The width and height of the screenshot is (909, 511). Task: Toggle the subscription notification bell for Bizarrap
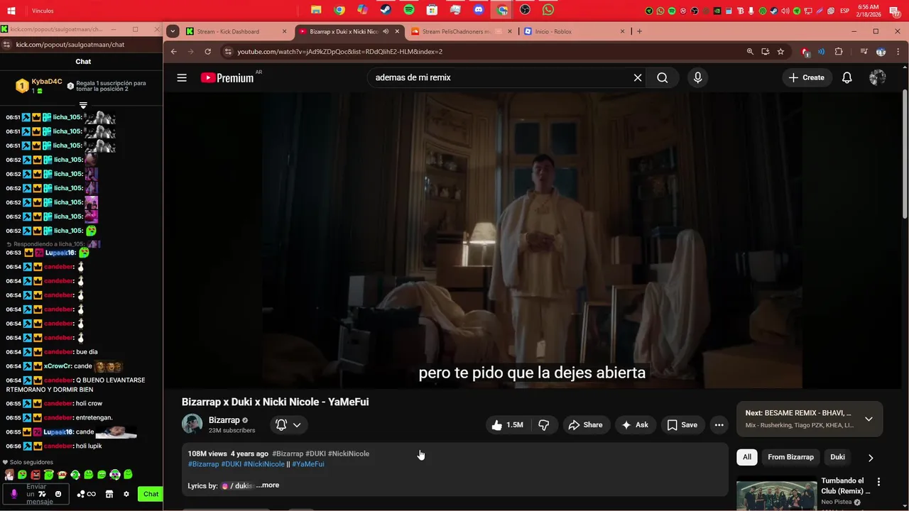(288, 425)
